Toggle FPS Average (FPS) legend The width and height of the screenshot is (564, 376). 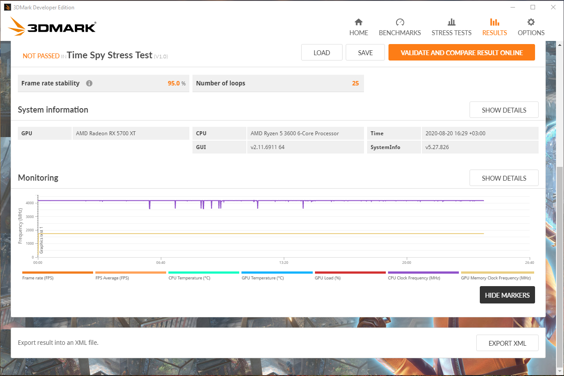point(131,275)
